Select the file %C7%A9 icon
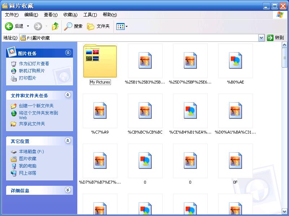Image resolution: width=289 pixels, height=216 pixels. pos(100,111)
